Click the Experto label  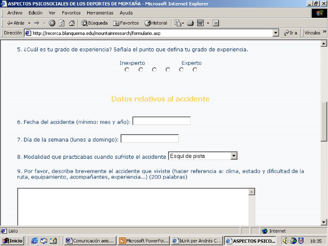pos(192,63)
